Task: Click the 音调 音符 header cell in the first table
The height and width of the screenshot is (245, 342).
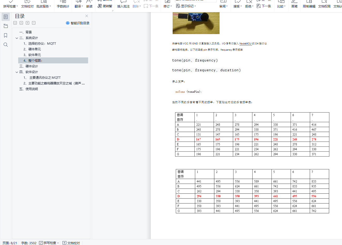Action: pyautogui.click(x=185, y=117)
